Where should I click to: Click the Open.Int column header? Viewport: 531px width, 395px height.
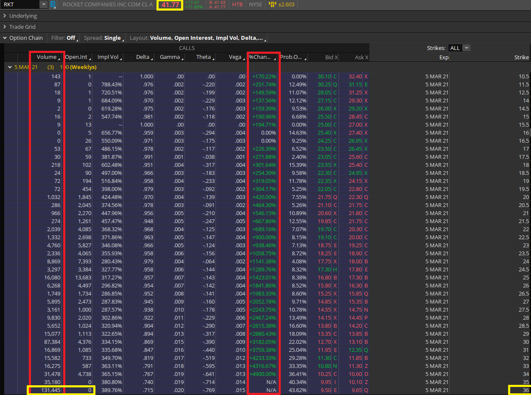[77, 57]
